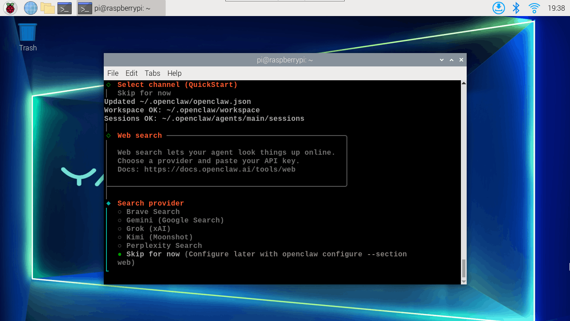Open the File Manager folders icon
The width and height of the screenshot is (570, 321).
48,8
